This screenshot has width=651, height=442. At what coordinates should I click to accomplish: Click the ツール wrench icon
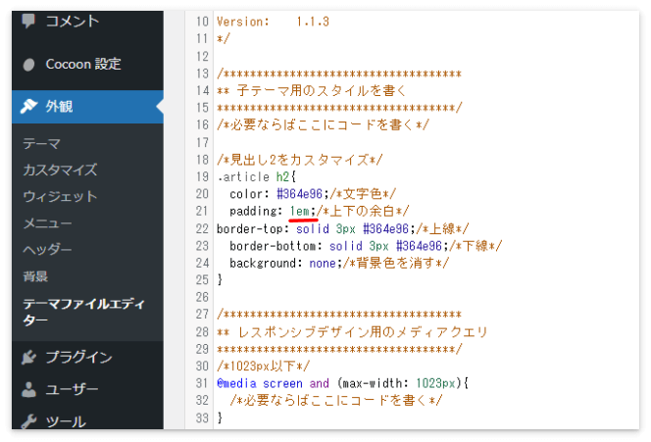29,421
